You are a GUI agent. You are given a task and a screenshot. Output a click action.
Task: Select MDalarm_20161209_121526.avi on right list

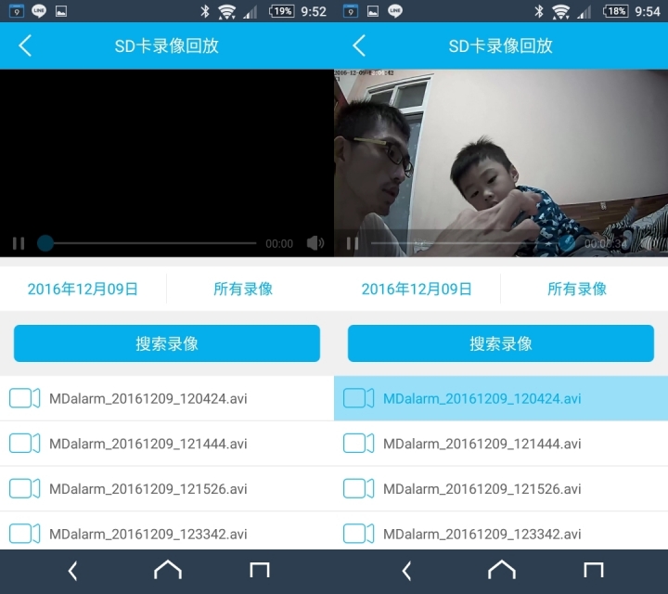501,489
